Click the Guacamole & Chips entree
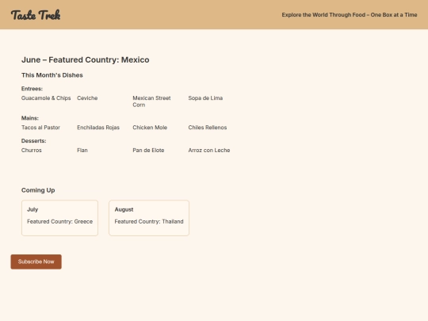 pos(46,98)
